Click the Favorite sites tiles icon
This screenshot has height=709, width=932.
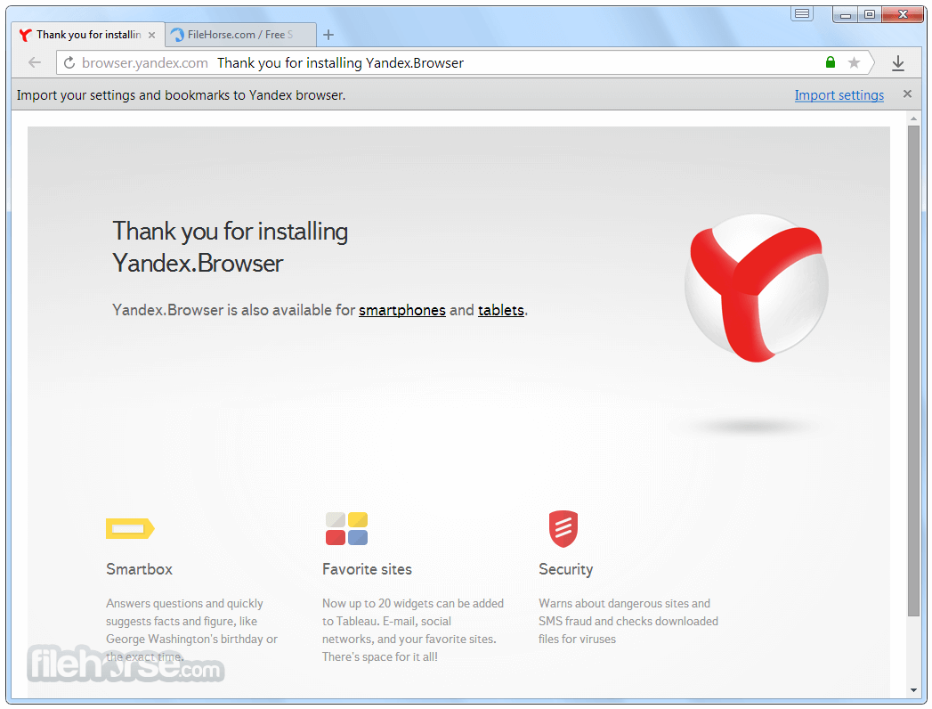(346, 528)
